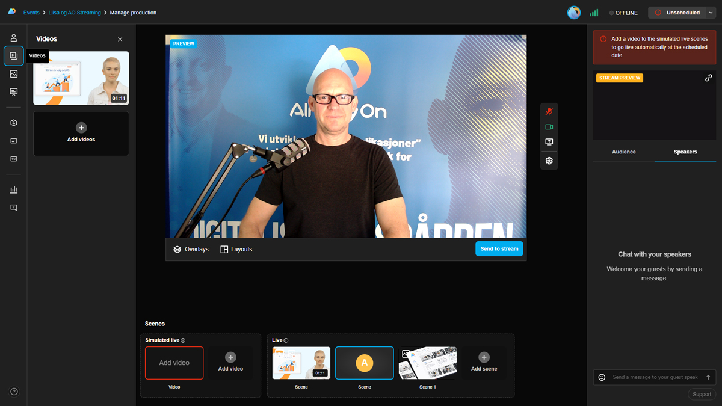This screenshot has width=722, height=406.
Task: Click Add videos in Videos panel
Action: pos(81,134)
